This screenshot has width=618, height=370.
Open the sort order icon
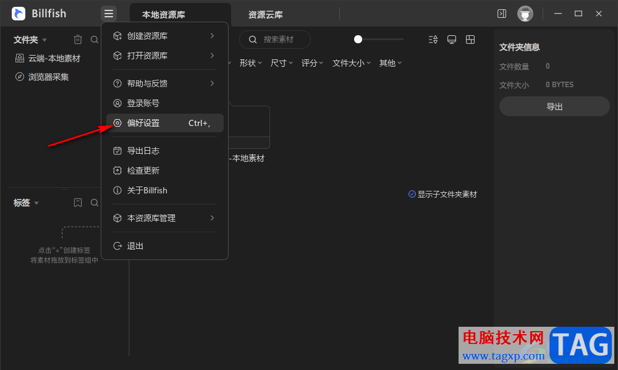point(433,40)
